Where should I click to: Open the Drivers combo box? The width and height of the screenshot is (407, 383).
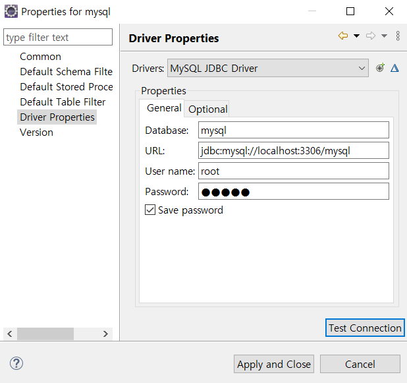(x=268, y=68)
